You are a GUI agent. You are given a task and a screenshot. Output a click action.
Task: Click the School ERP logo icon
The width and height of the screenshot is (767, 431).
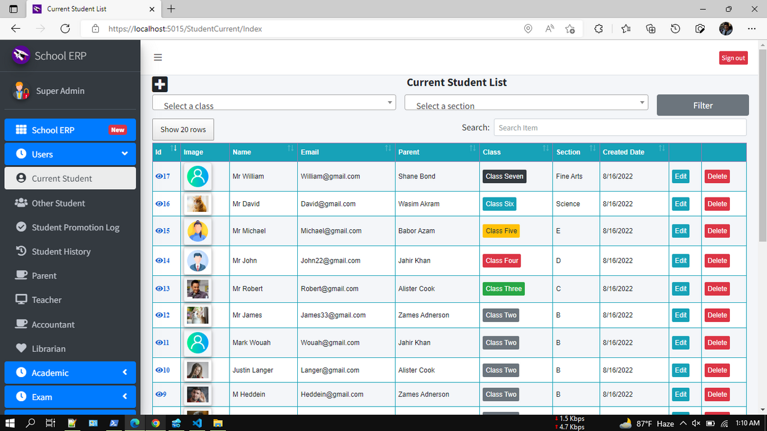(21, 56)
